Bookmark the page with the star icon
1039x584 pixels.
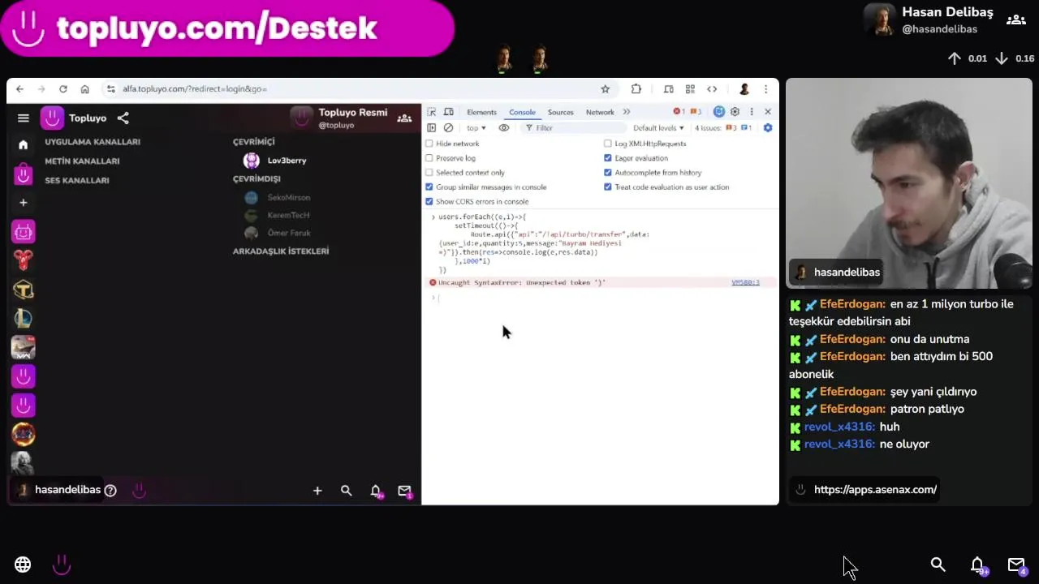pos(605,89)
